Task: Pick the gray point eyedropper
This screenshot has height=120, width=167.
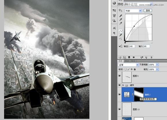Action: [x=121, y=20]
